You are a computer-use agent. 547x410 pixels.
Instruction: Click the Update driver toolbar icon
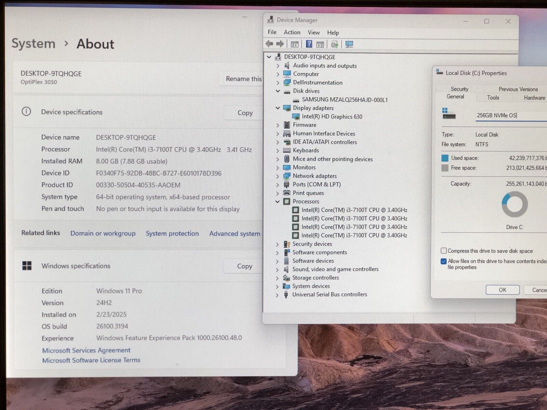coord(334,44)
